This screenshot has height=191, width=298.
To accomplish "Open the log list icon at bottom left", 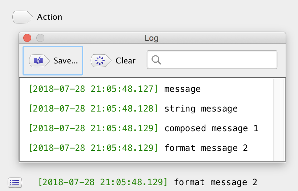I will point(15,182).
